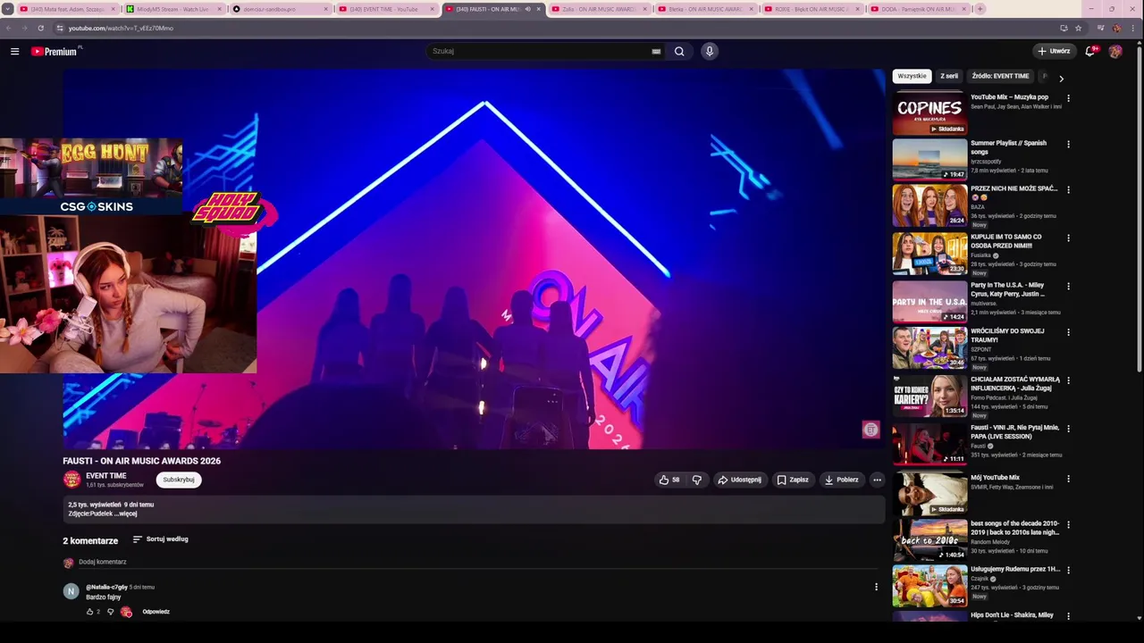Select the Z serii filter chip
The image size is (1144, 643).
coord(949,76)
